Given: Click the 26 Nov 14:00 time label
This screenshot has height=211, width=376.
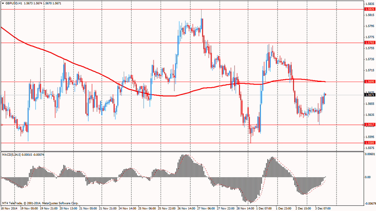Looking at the screenshot, I should (186, 209).
